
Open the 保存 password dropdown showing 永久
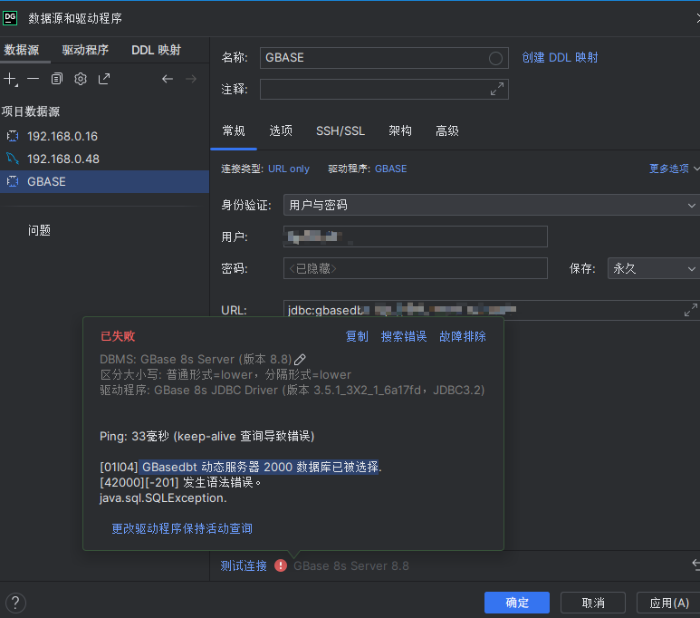(654, 268)
